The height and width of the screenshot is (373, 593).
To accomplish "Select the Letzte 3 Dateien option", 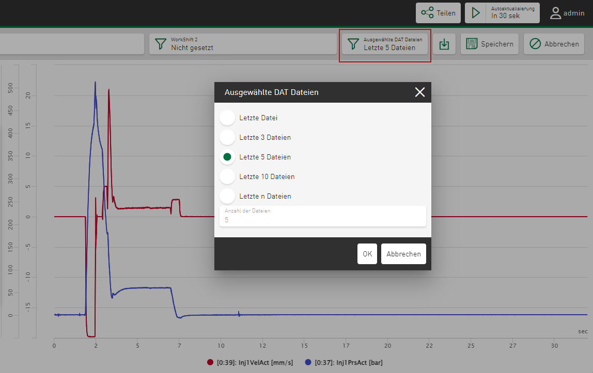I will coord(227,137).
